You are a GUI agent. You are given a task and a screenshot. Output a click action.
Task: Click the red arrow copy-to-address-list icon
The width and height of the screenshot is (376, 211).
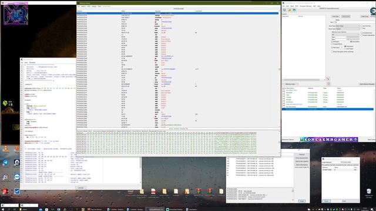click(328, 79)
